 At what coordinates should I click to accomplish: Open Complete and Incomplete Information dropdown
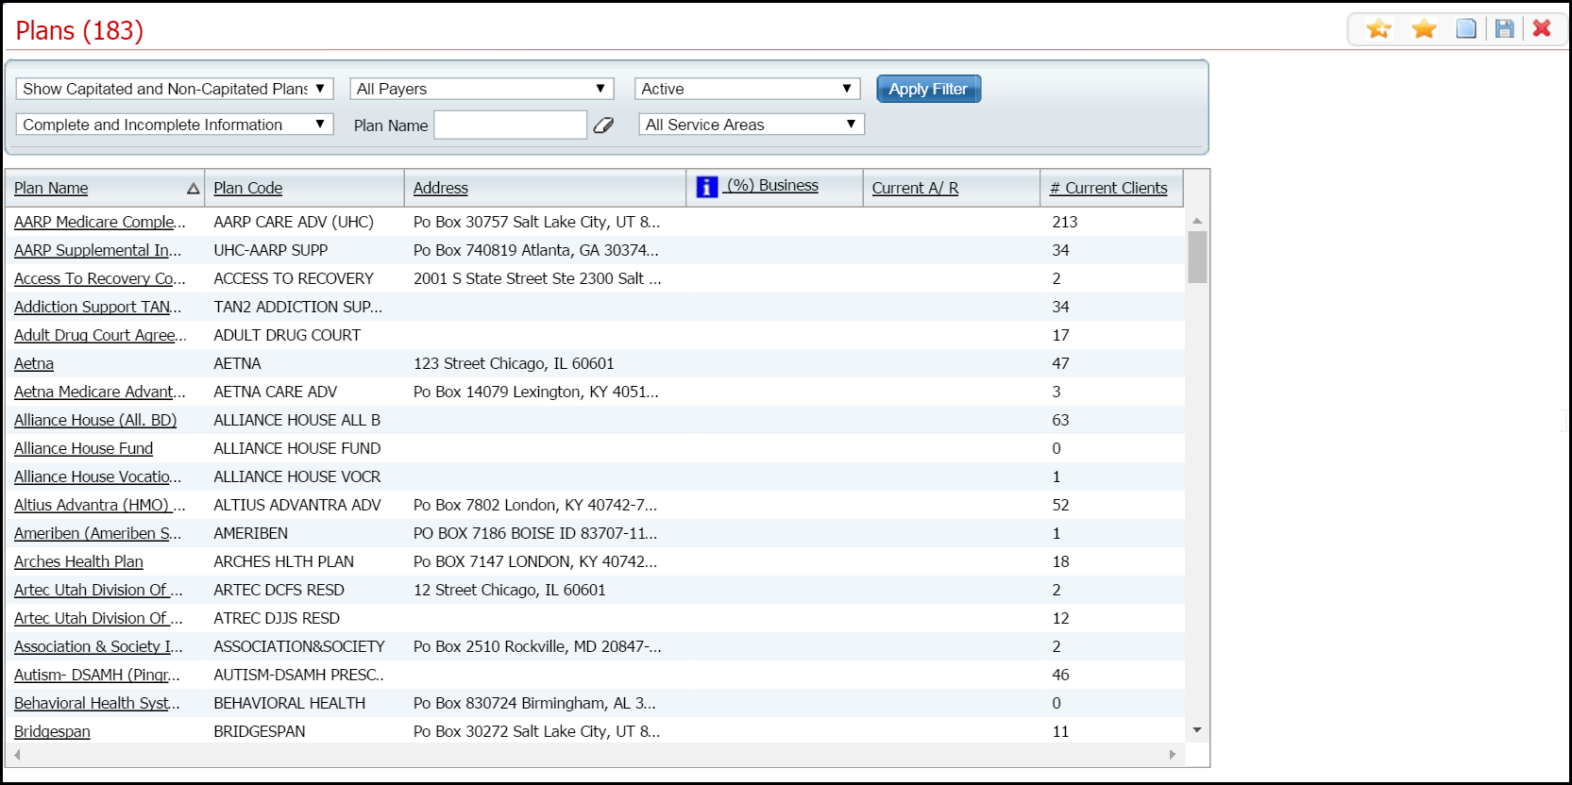coord(175,125)
